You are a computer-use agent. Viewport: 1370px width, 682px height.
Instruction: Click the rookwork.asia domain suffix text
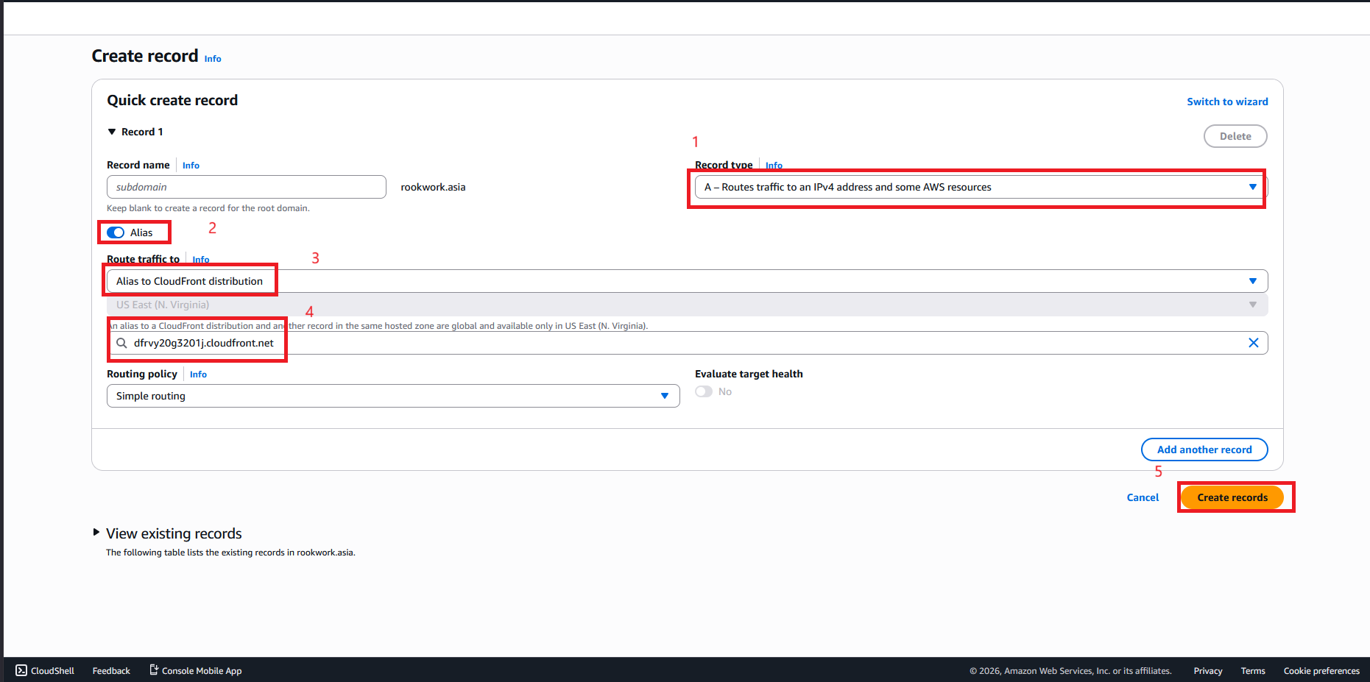click(x=433, y=187)
